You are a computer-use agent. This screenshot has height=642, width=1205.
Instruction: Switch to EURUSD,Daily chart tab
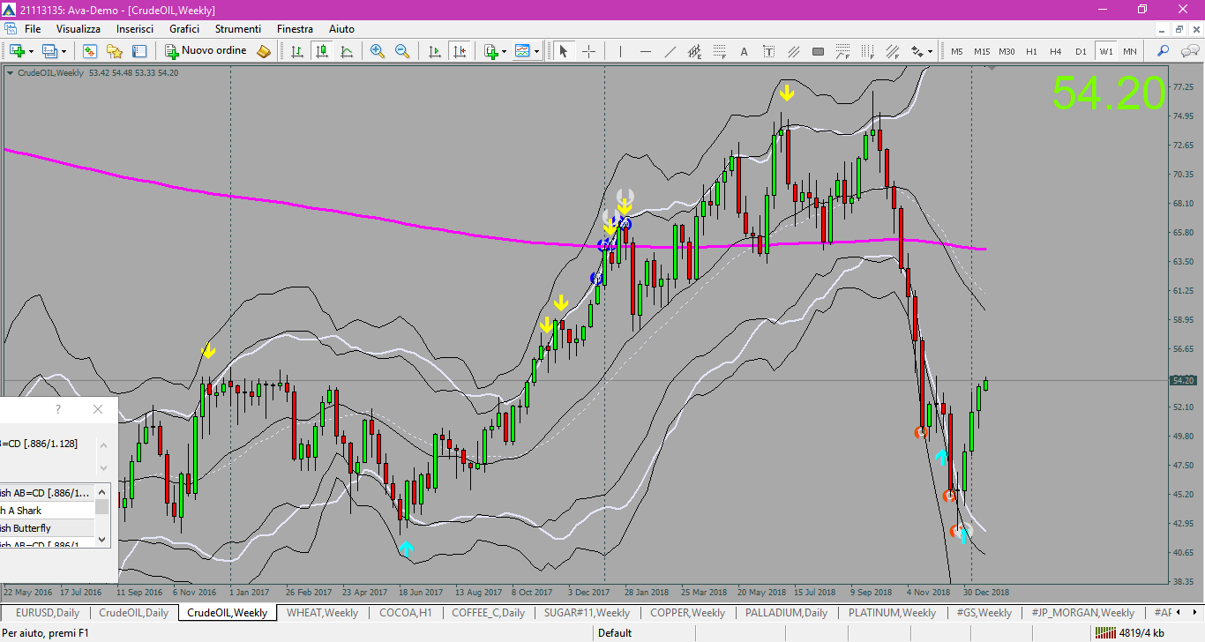click(47, 613)
